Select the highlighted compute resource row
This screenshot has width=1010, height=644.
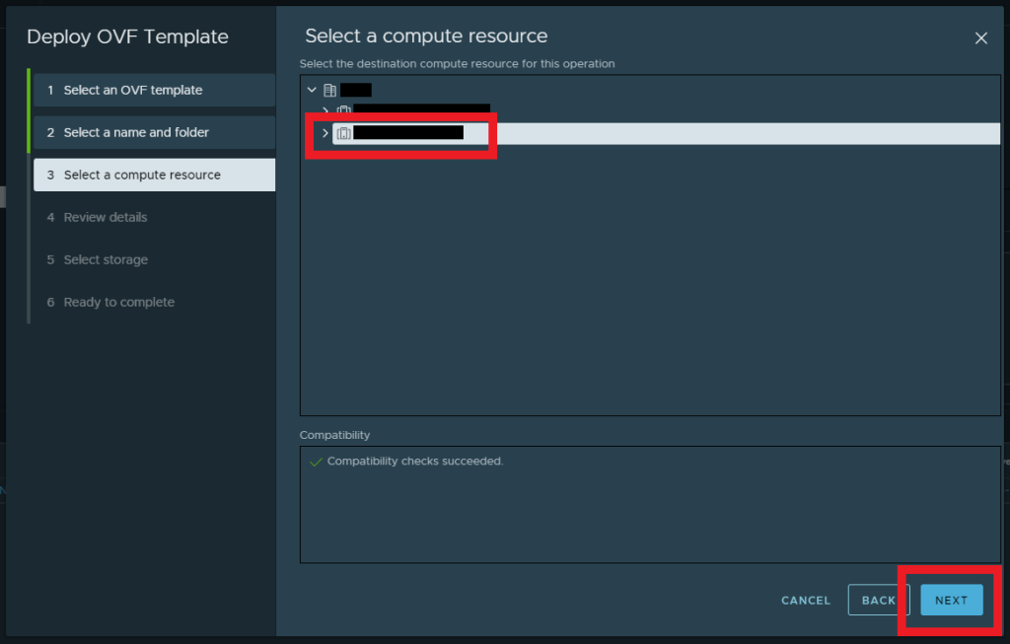690,133
